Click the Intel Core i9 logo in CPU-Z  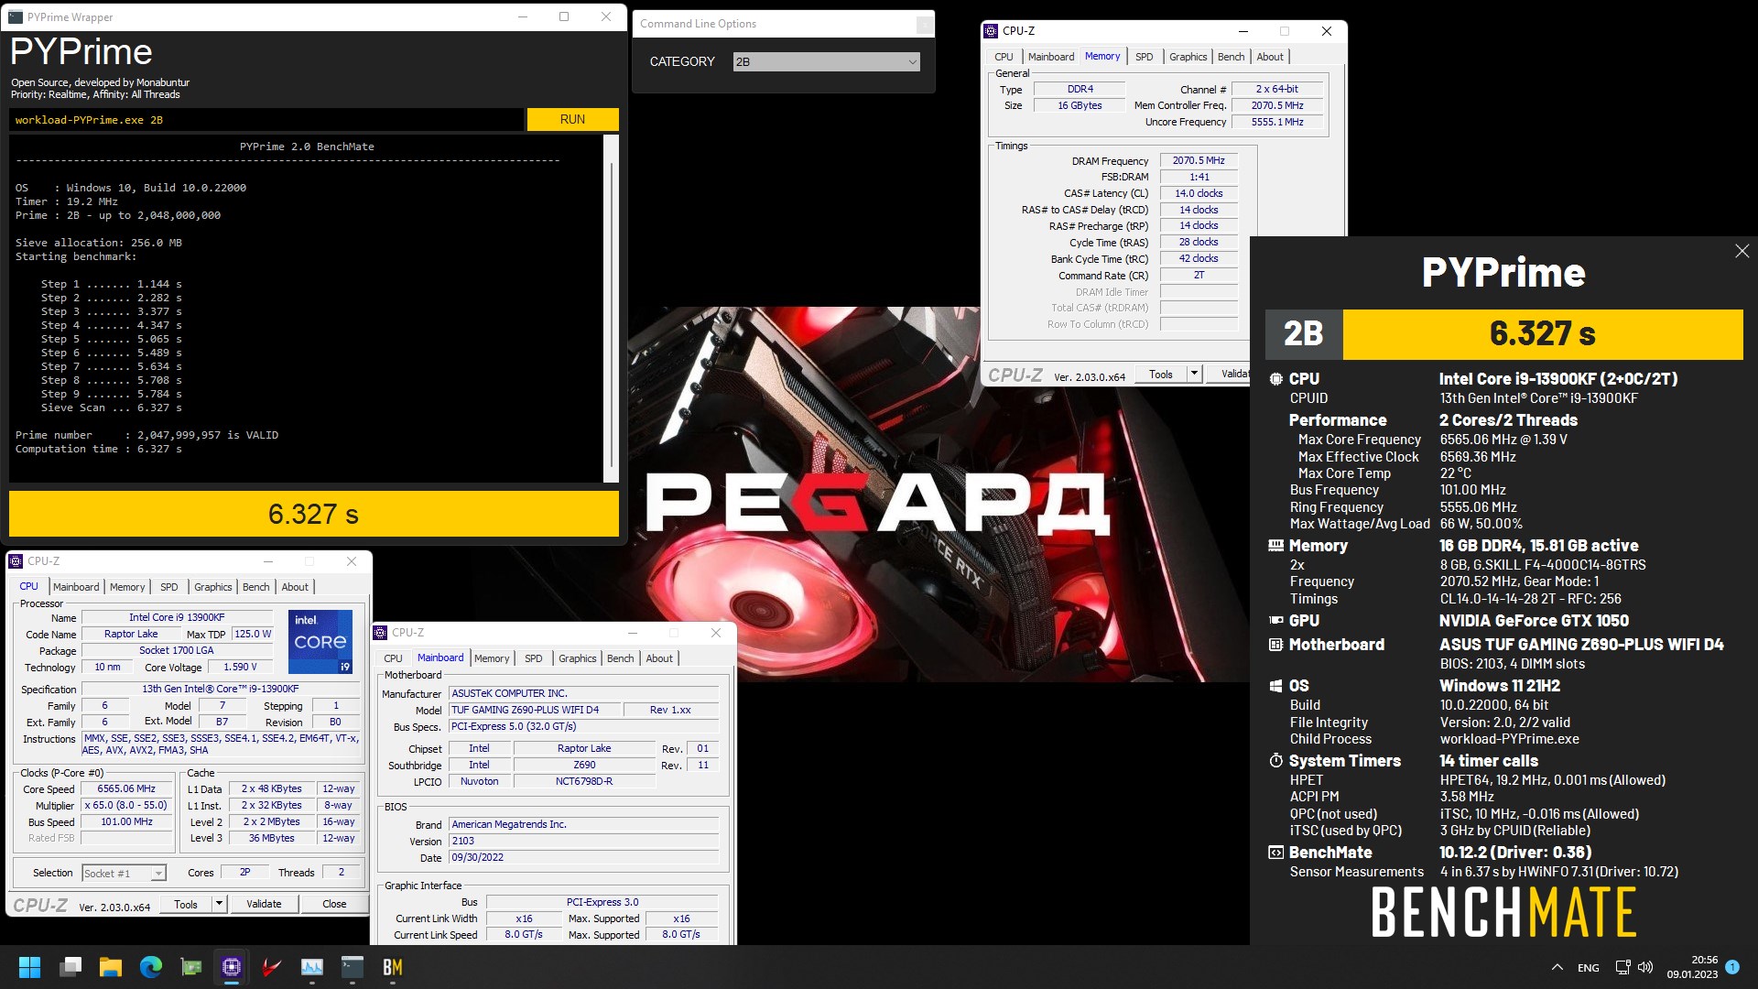coord(320,641)
